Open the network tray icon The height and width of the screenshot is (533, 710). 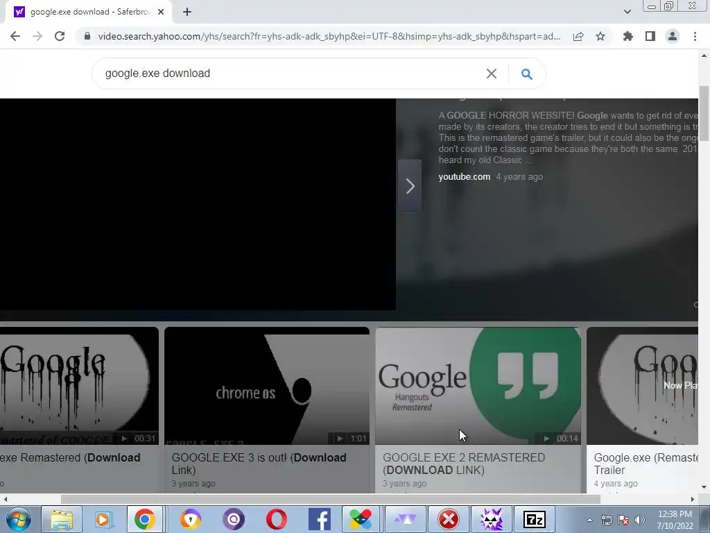point(606,520)
